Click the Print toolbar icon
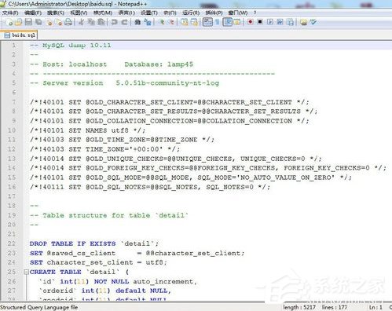 coord(68,22)
